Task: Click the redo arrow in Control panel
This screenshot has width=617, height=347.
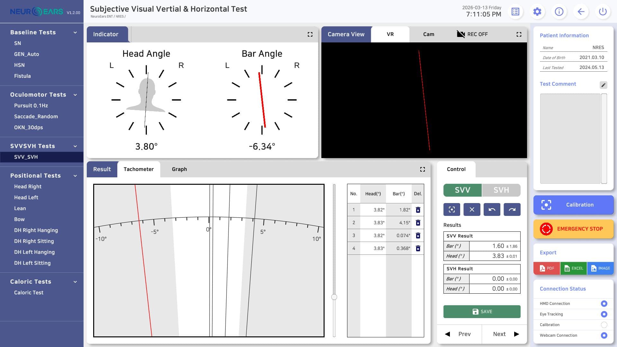Action: tap(512, 209)
